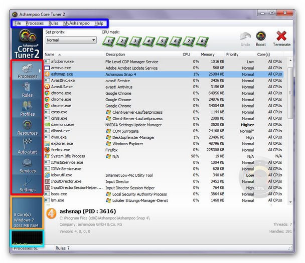Select the armsvc.exe row
This screenshot has width=305, height=263.
tap(164, 68)
